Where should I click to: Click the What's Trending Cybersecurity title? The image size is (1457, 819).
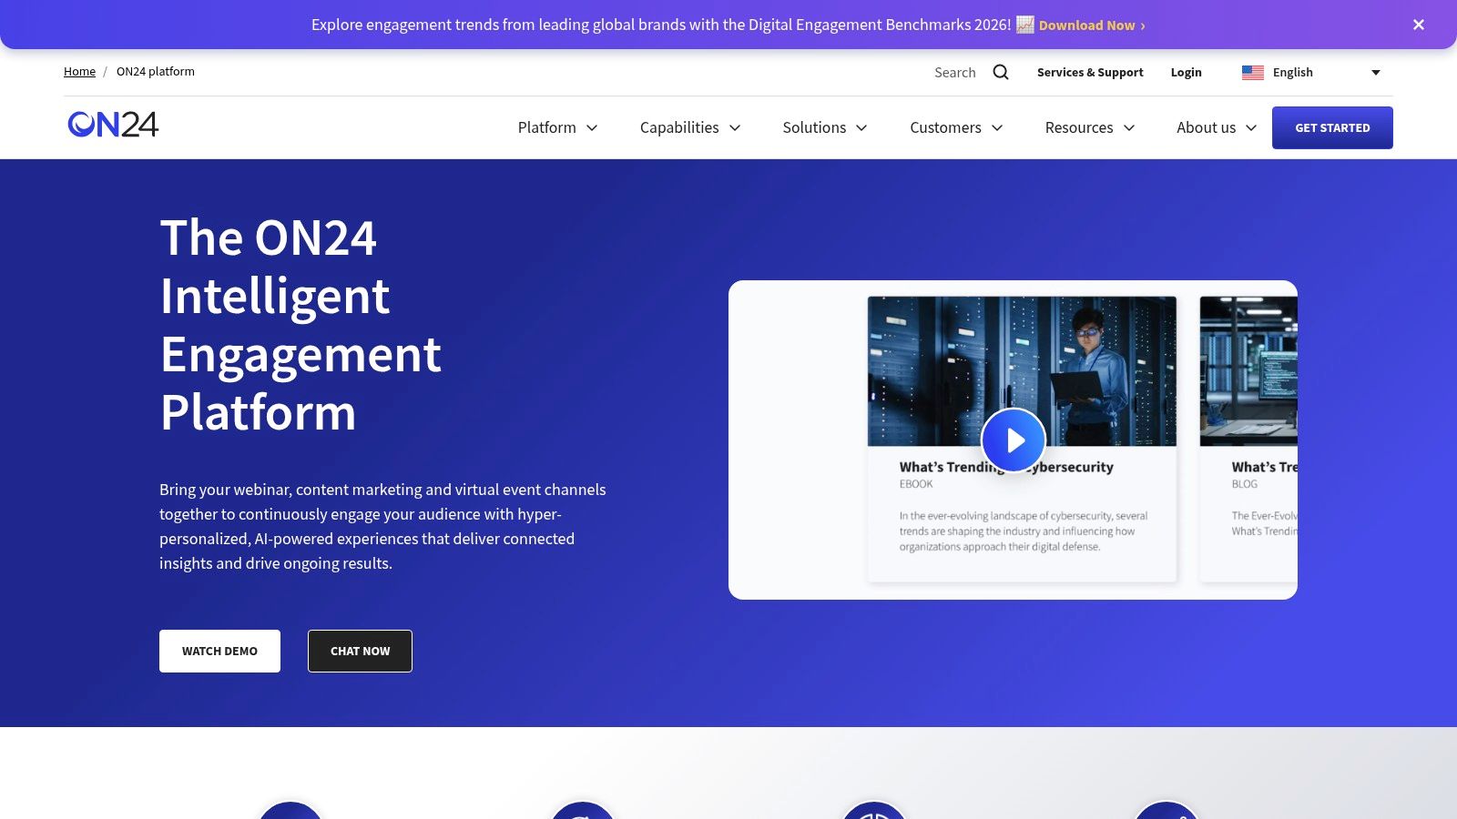(1006, 467)
